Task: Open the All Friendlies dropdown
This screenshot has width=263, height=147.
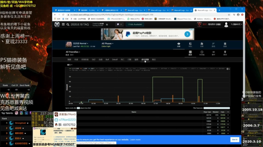Action: 73,52
